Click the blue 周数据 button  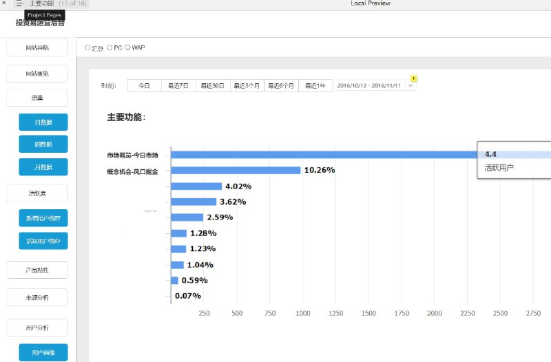[x=43, y=144]
